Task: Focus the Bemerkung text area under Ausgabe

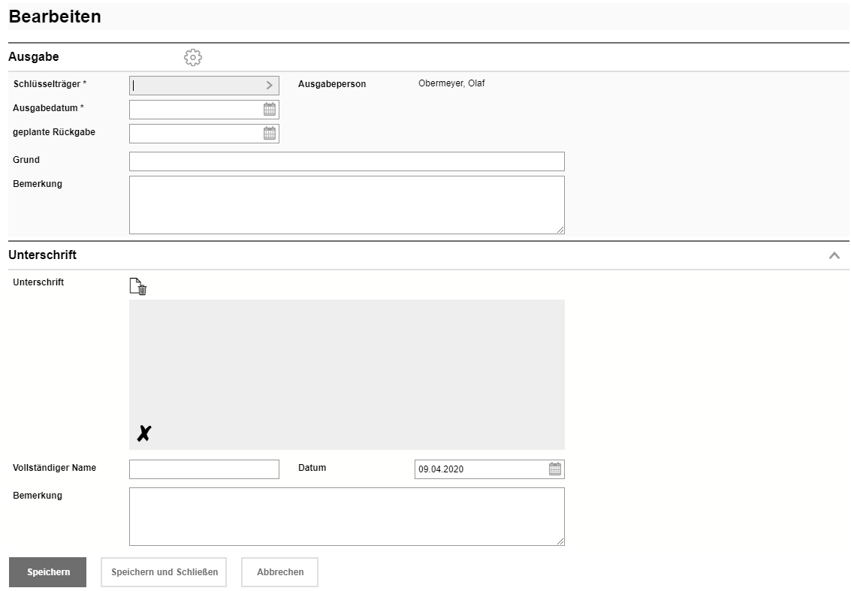Action: [x=346, y=205]
